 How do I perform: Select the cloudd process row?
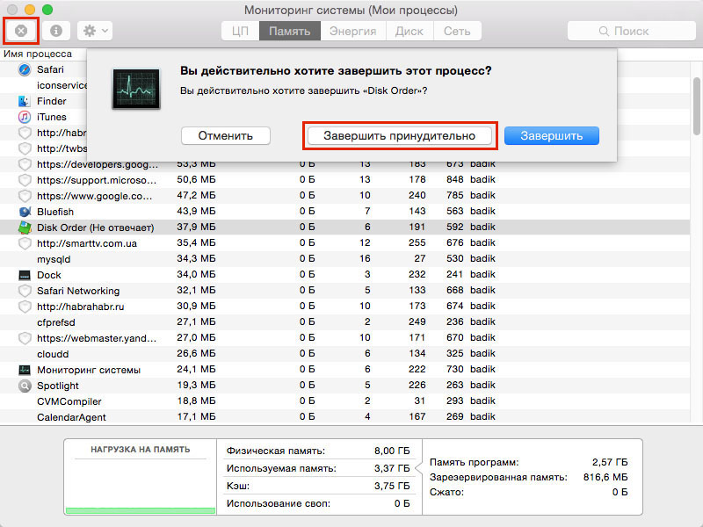coord(344,354)
